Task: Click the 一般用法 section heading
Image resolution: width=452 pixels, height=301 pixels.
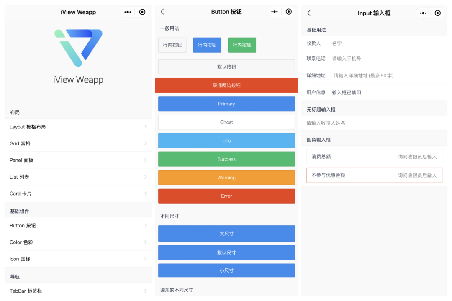Action: 170,28
